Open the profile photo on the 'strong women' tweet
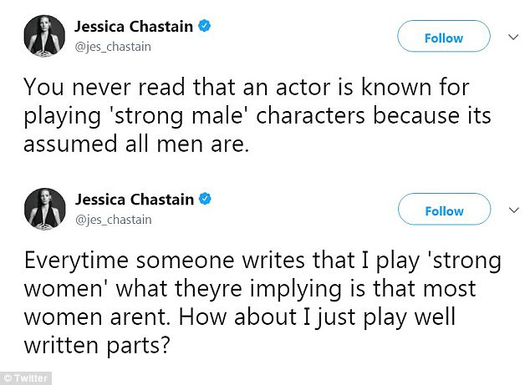The height and width of the screenshot is (385, 530). 45,209
